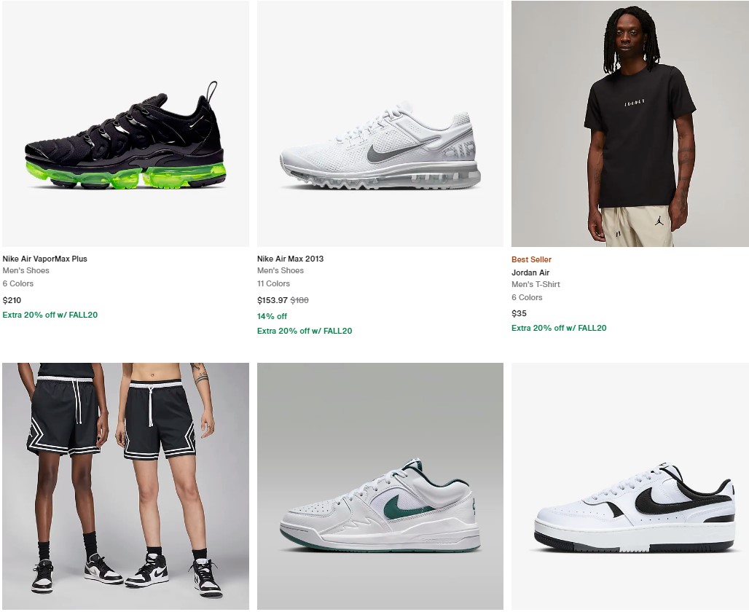
Task: Open the black Jordan Air t-shirt photo
Action: (630, 124)
